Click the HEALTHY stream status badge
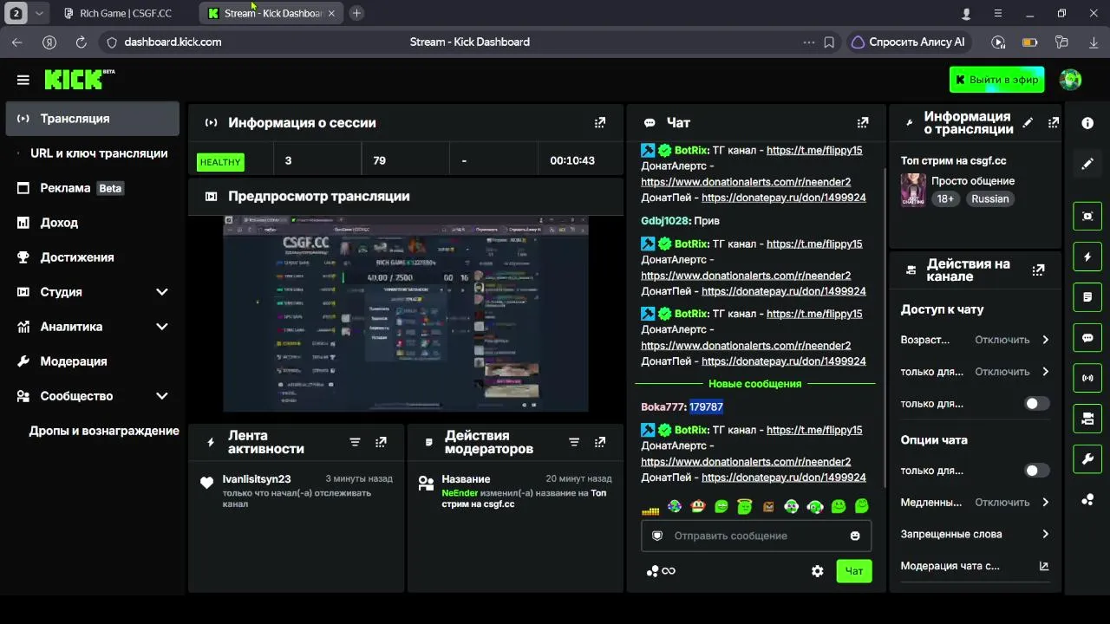Image resolution: width=1110 pixels, height=624 pixels. click(220, 162)
